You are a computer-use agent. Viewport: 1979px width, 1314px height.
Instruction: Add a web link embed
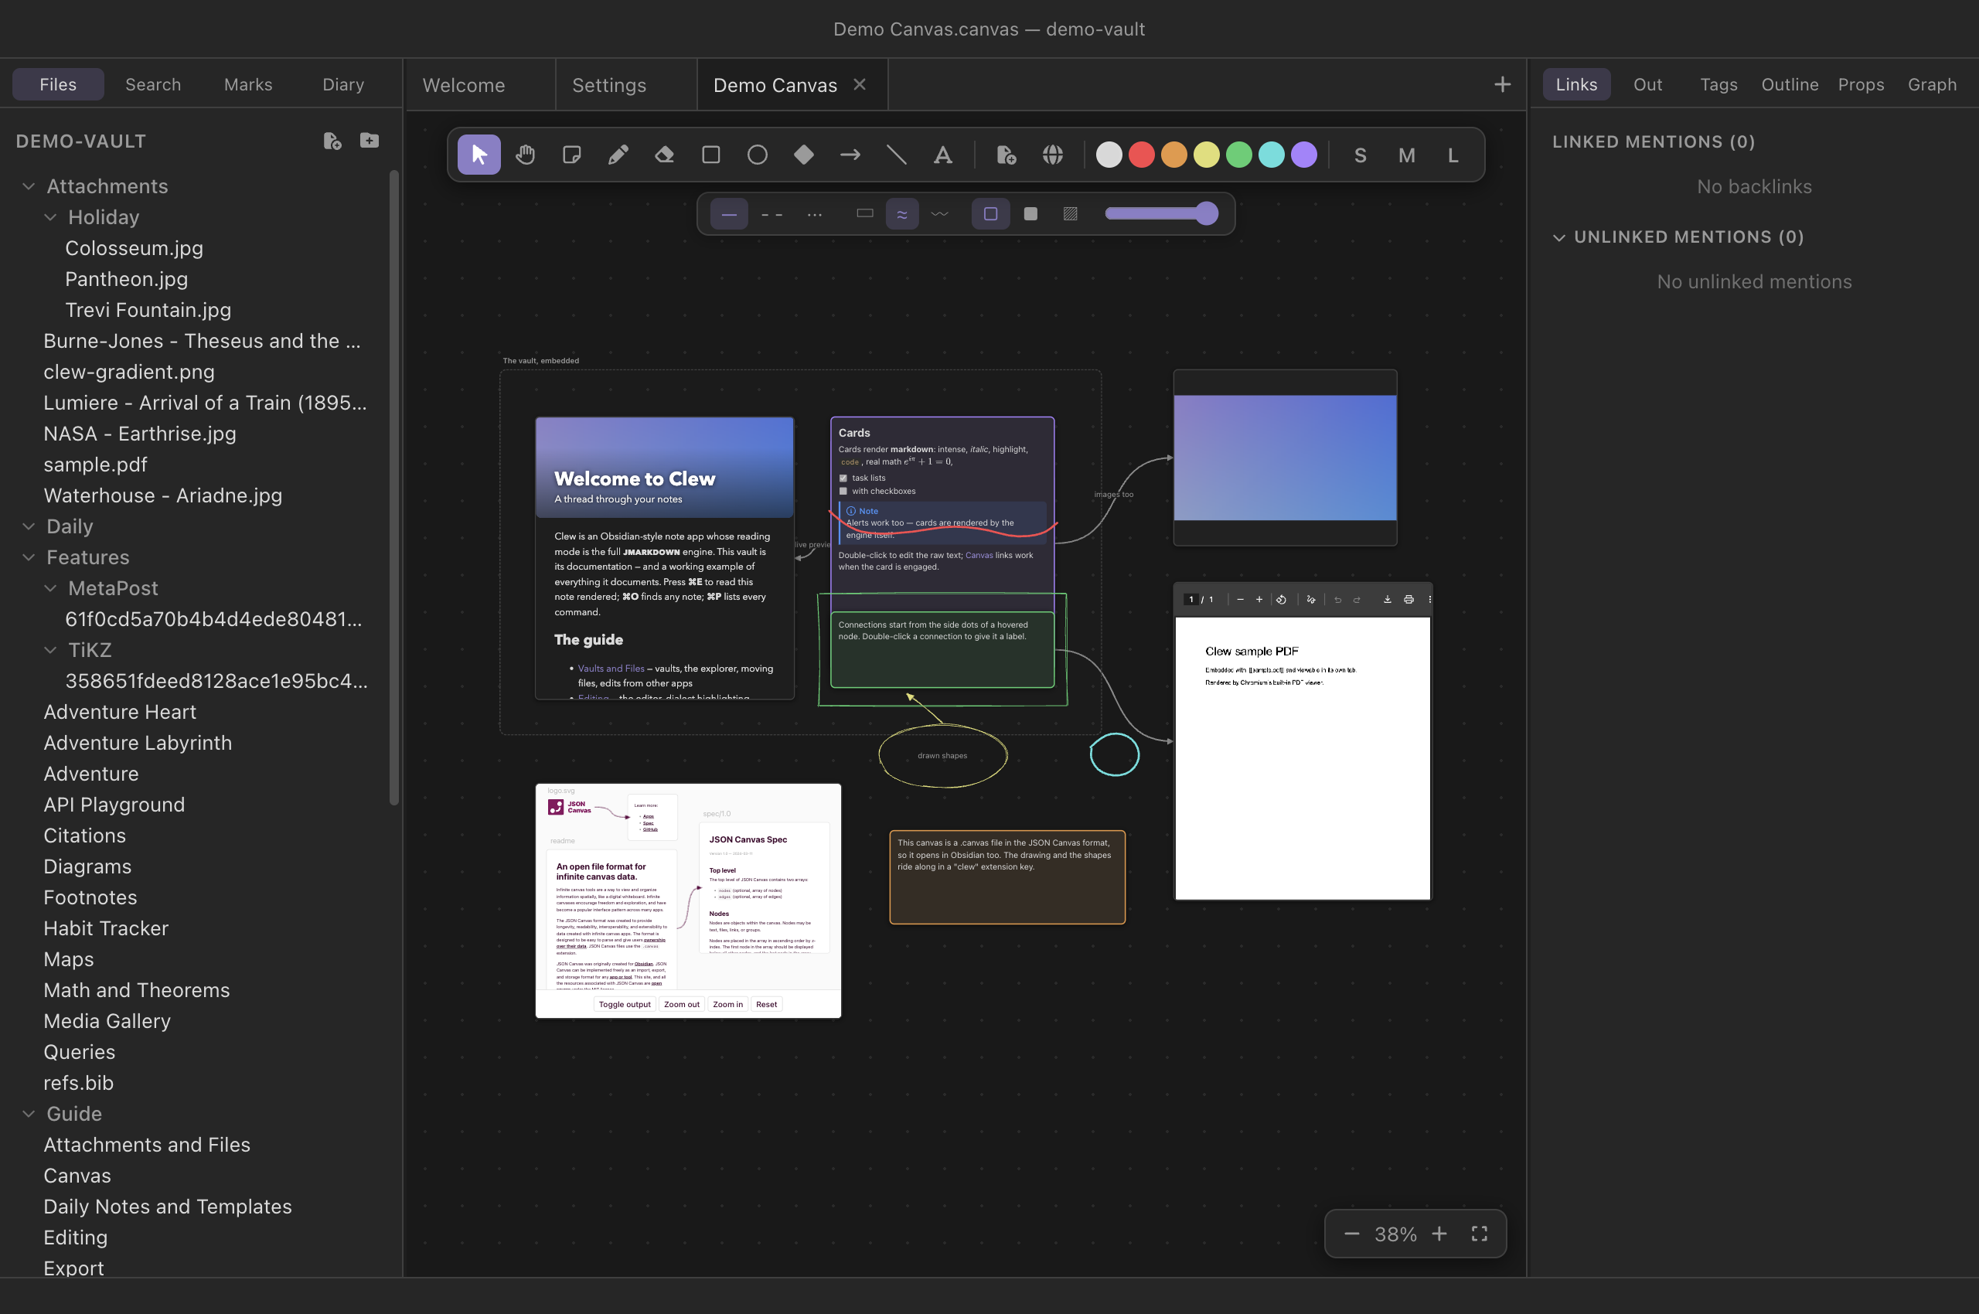coord(1053,155)
